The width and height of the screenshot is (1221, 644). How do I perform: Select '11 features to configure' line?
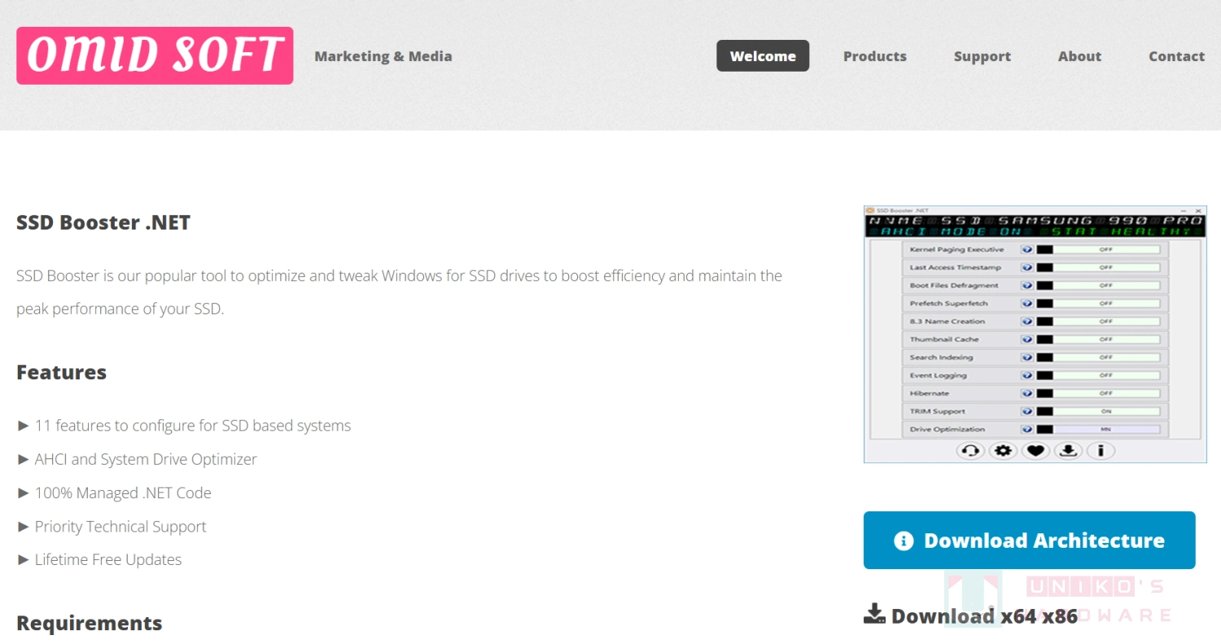coord(184,426)
